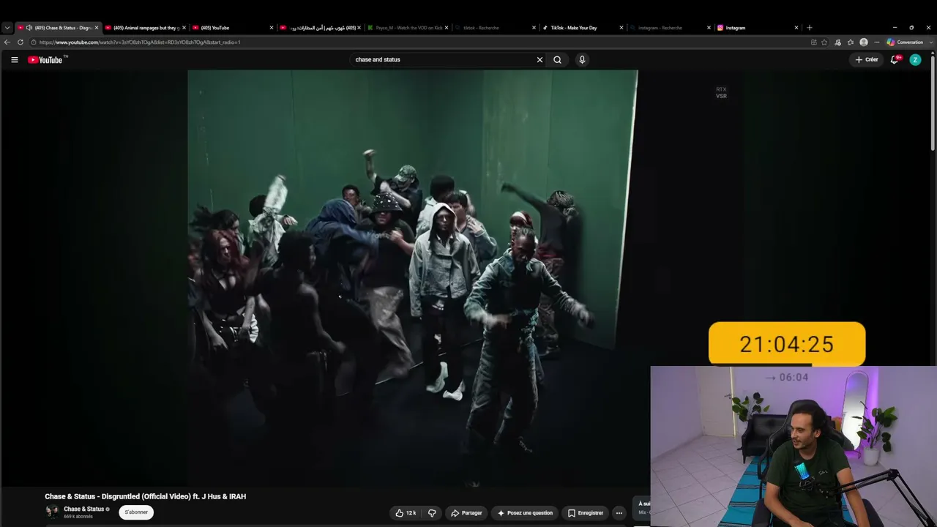This screenshot has width=937, height=527.
Task: Open the YouTube guide hamburger menu
Action: 15,60
